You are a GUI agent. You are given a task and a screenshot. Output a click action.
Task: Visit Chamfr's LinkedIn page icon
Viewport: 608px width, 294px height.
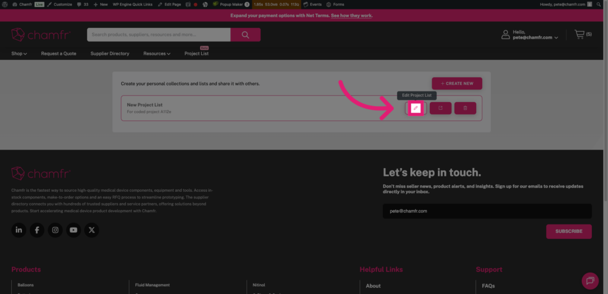(x=18, y=230)
